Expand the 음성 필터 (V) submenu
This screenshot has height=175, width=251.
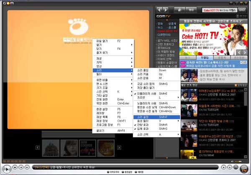(x=156, y=121)
